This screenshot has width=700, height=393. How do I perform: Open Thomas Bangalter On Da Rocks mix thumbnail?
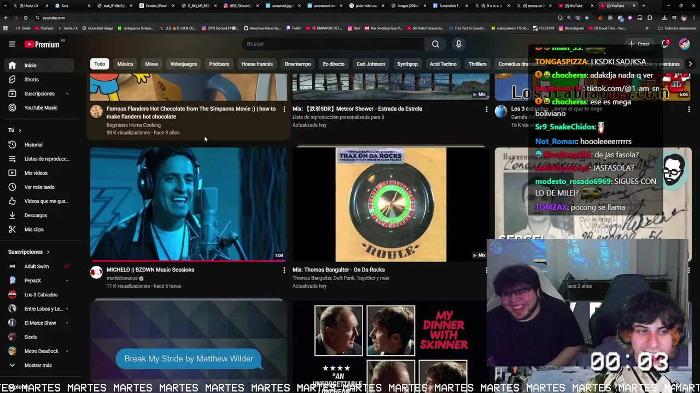390,204
